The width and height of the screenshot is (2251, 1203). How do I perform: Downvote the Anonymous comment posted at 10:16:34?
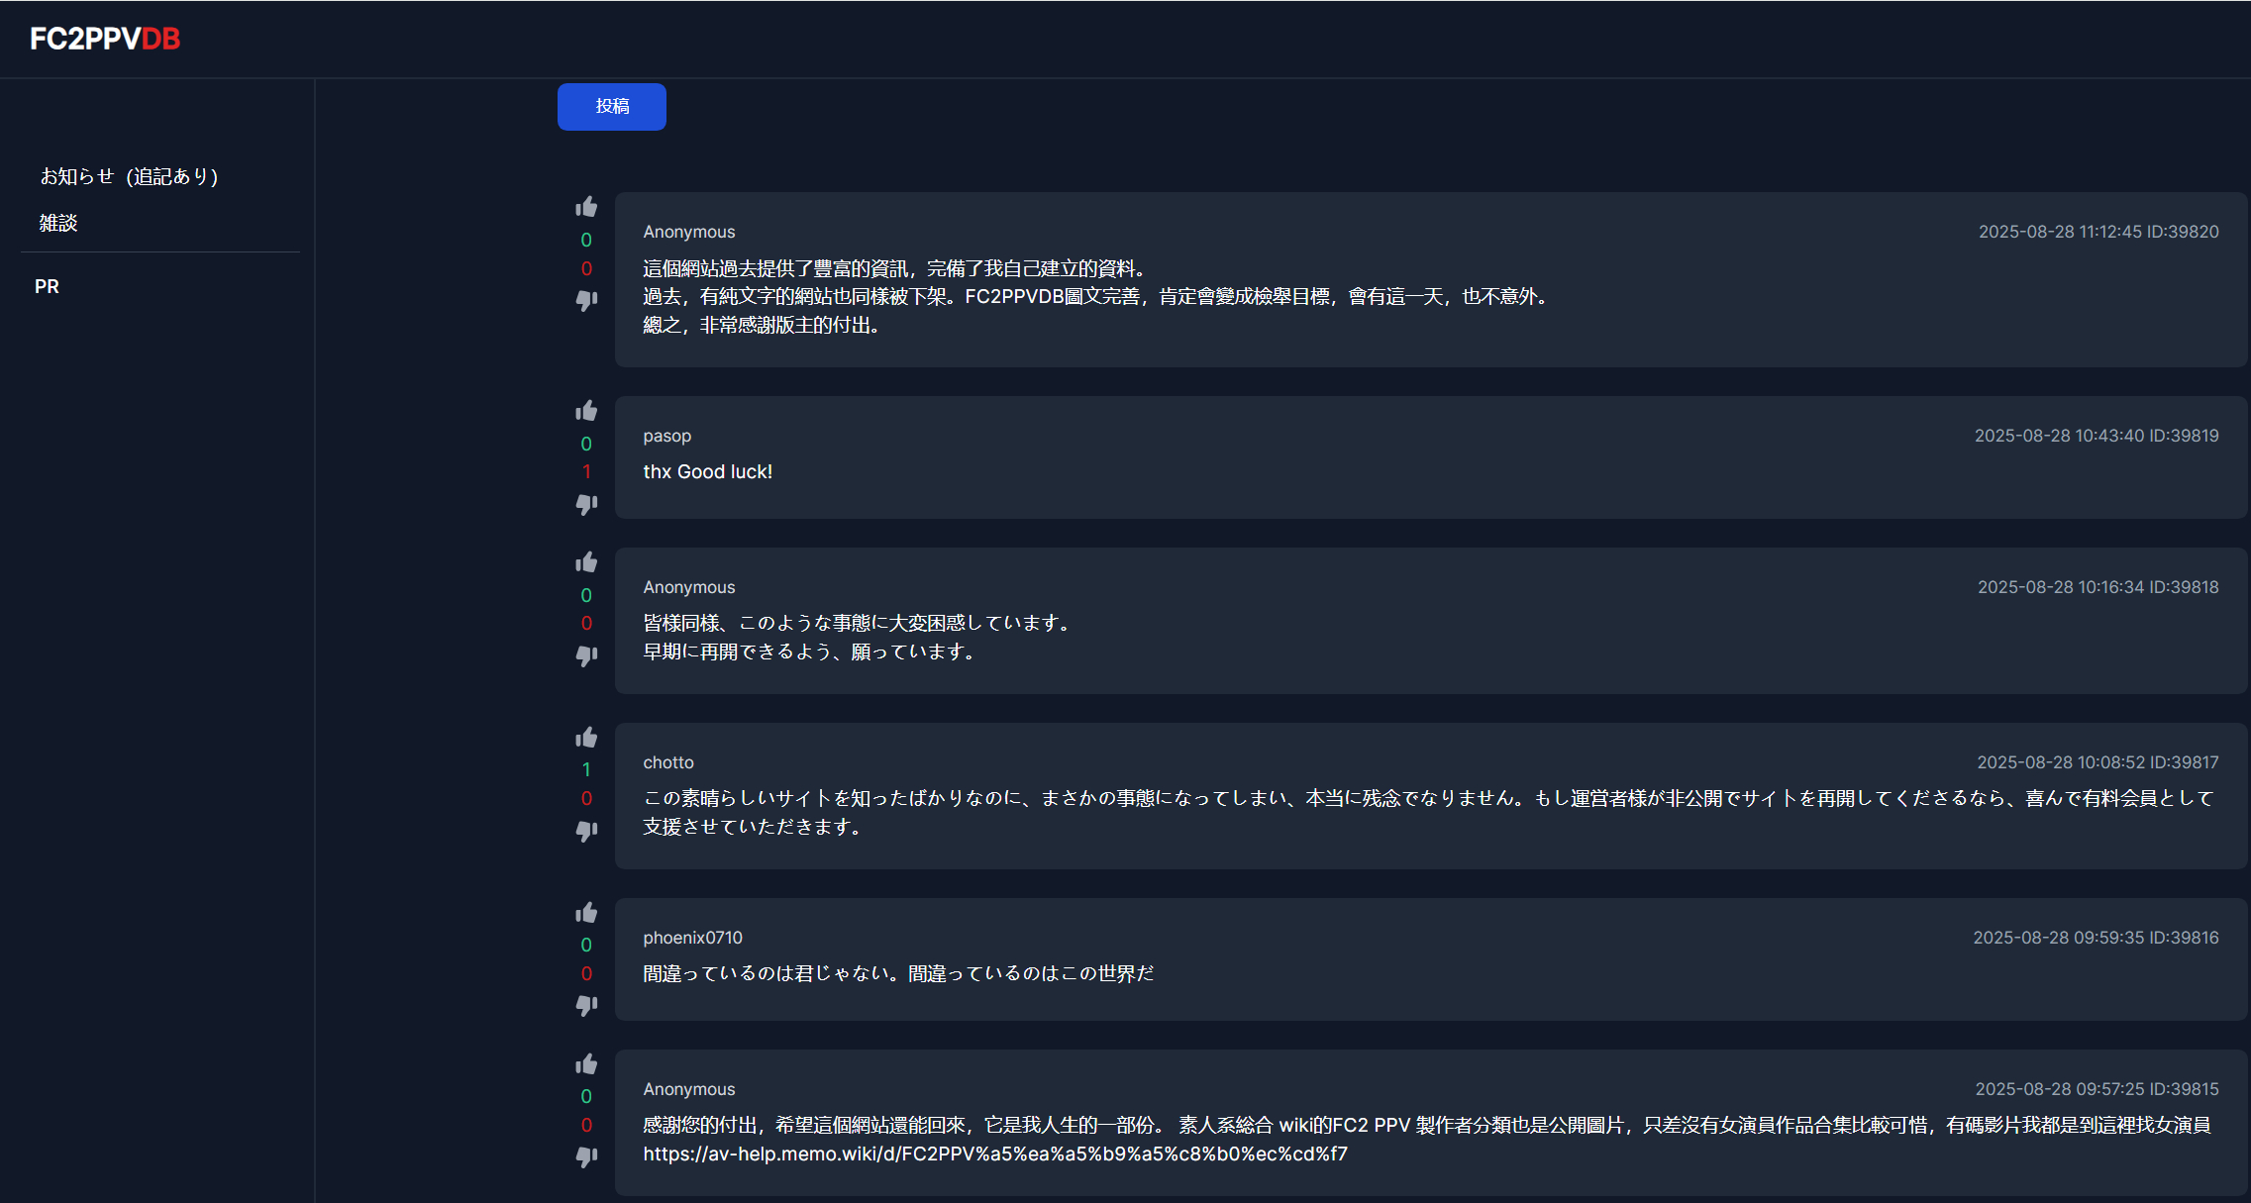click(x=586, y=655)
